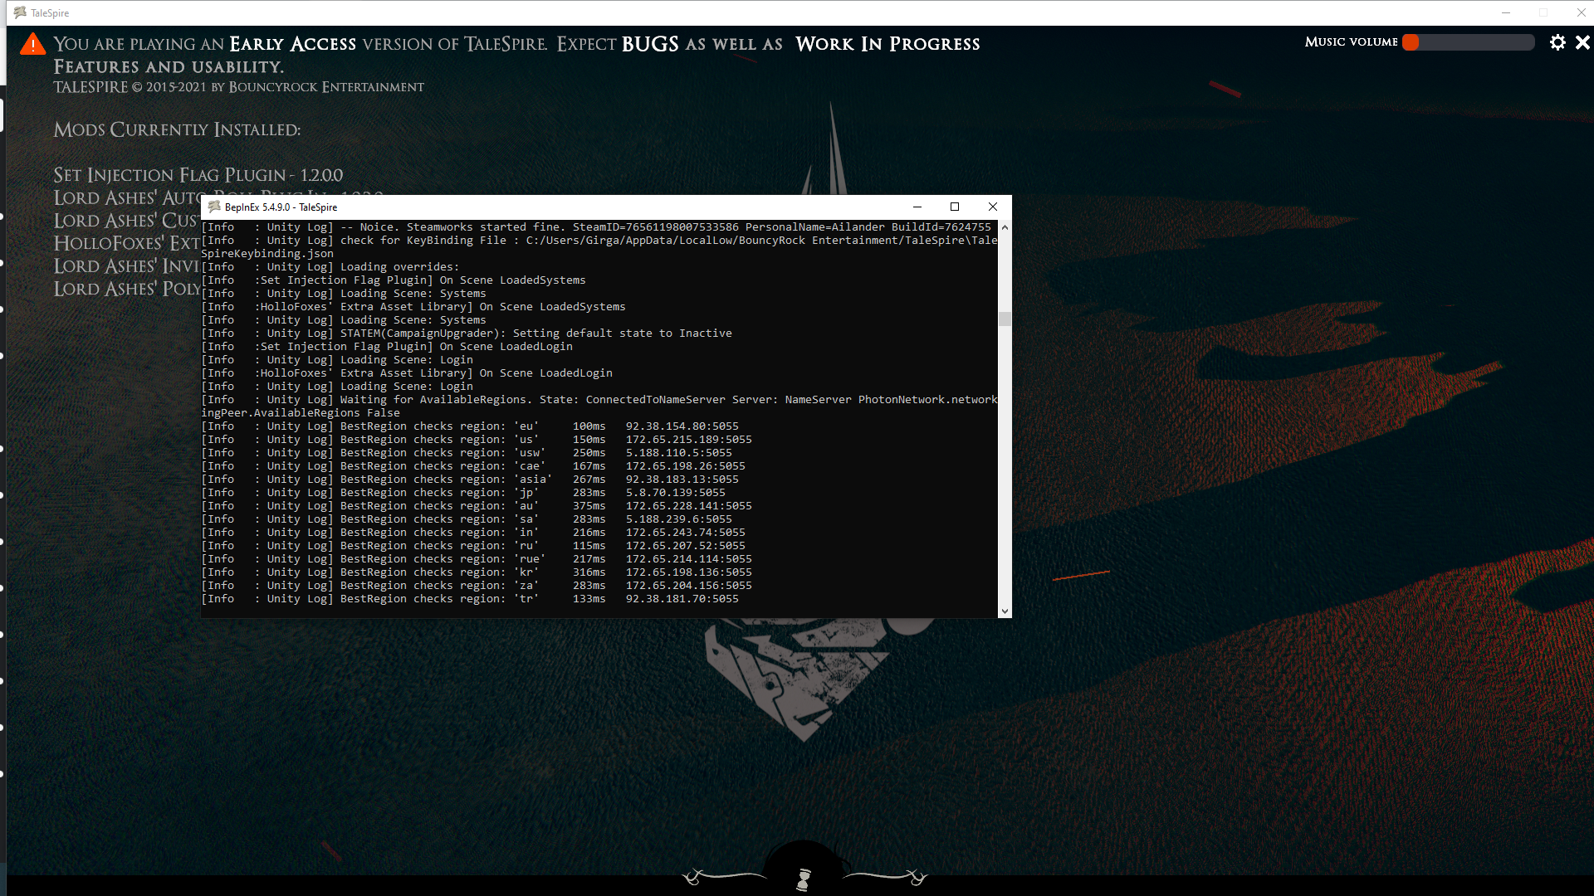1594x896 pixels.
Task: Click the "Loading overrides:" log line
Action: tap(330, 267)
